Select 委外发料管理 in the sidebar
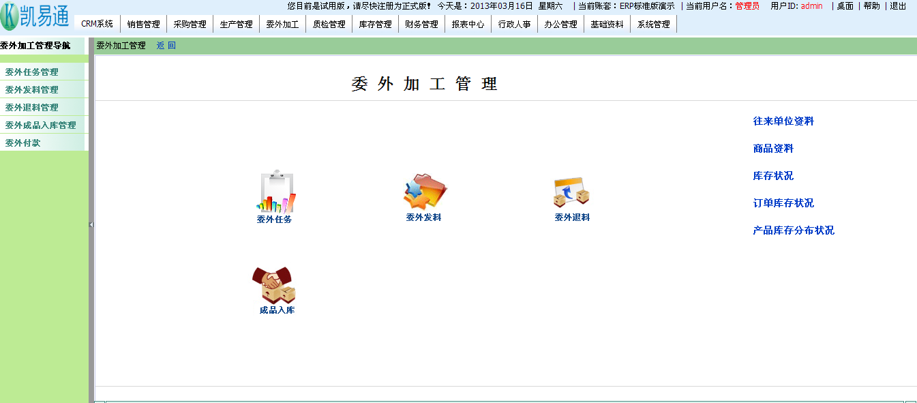Image resolution: width=917 pixels, height=403 pixels. (x=32, y=90)
